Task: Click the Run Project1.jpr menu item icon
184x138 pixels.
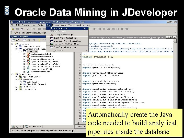Action: 51,28
